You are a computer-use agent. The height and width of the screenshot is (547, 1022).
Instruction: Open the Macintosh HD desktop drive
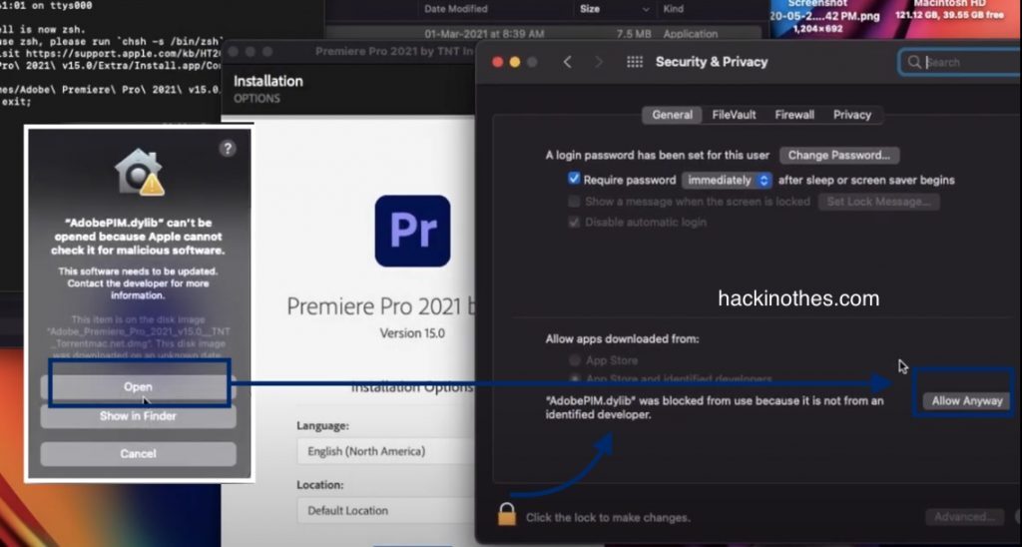tap(949, 10)
